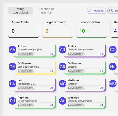This screenshot has height=116, width=118.
Task: Click the clock icon on Matheus card
Action: 102,88
